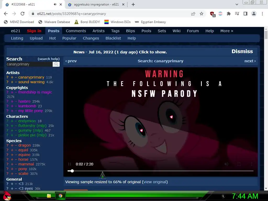Toggle the browser side panel

(x=245, y=14)
